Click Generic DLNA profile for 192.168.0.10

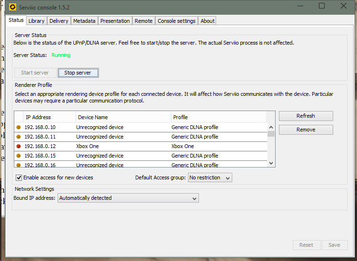195,127
